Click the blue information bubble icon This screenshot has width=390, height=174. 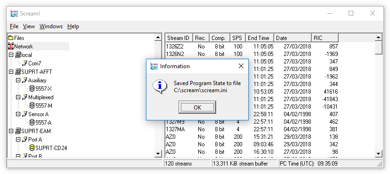pyautogui.click(x=159, y=87)
